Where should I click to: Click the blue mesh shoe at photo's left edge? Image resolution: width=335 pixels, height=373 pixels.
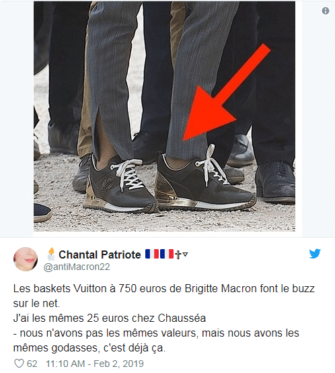pyautogui.click(x=42, y=212)
